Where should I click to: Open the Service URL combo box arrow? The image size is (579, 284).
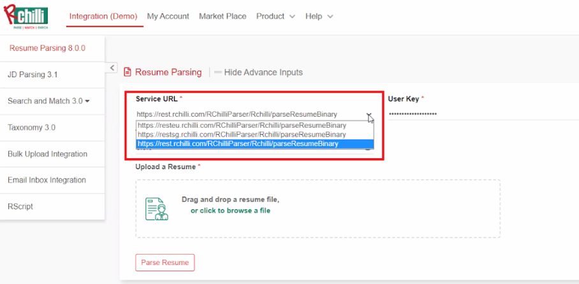369,115
